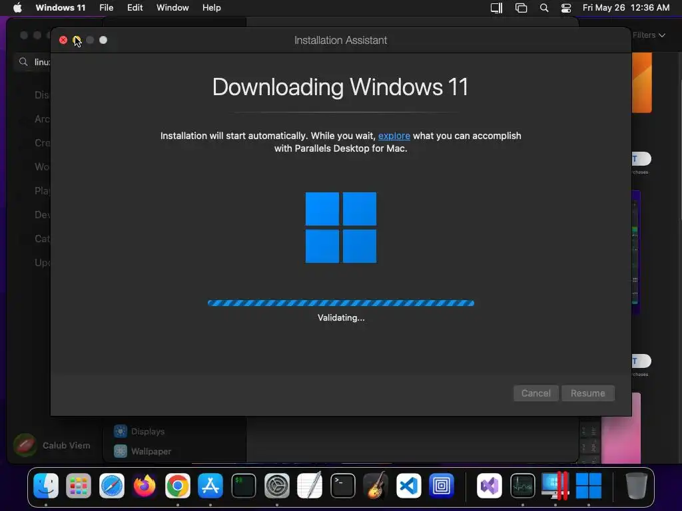Open the green-text terminal app in Dock
This screenshot has width=682, height=511.
(x=244, y=485)
